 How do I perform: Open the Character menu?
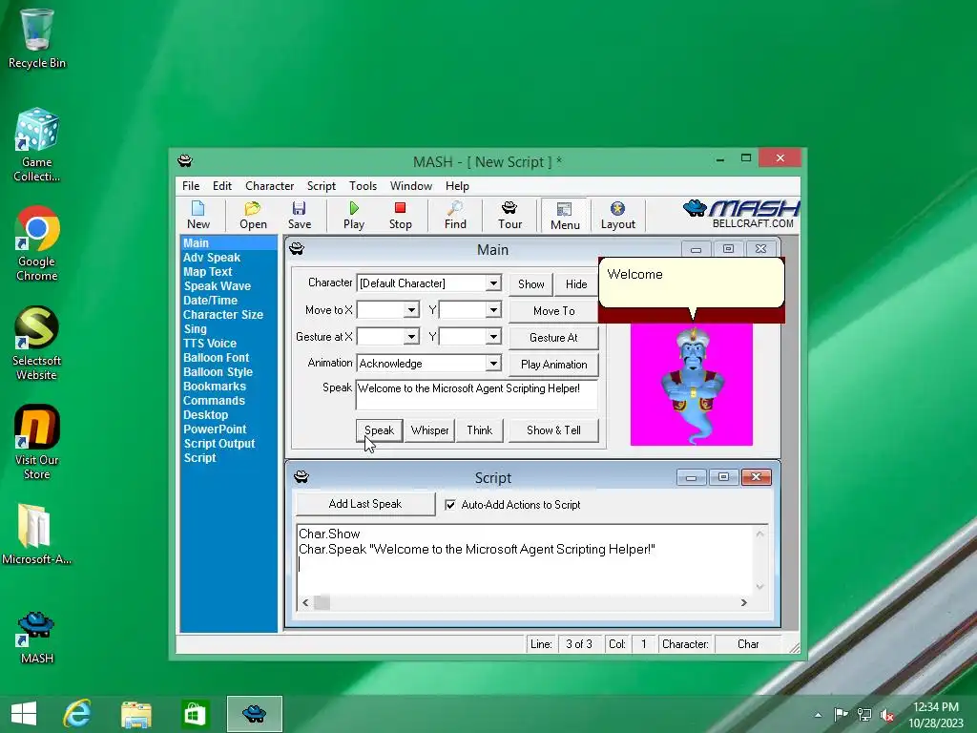coord(269,186)
